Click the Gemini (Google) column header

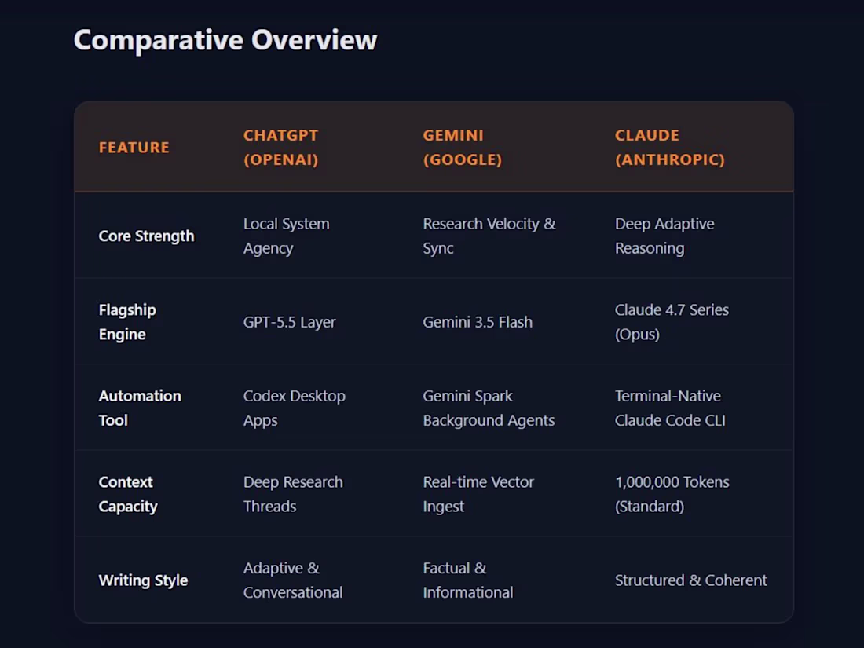pos(463,147)
